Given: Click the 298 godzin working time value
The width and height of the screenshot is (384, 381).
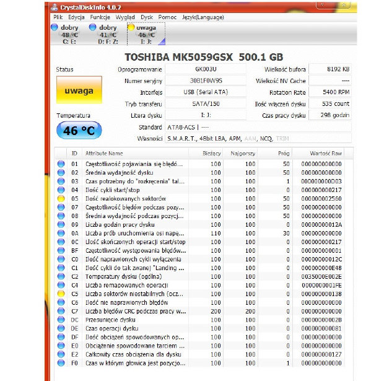Looking at the screenshot, I should (x=330, y=115).
